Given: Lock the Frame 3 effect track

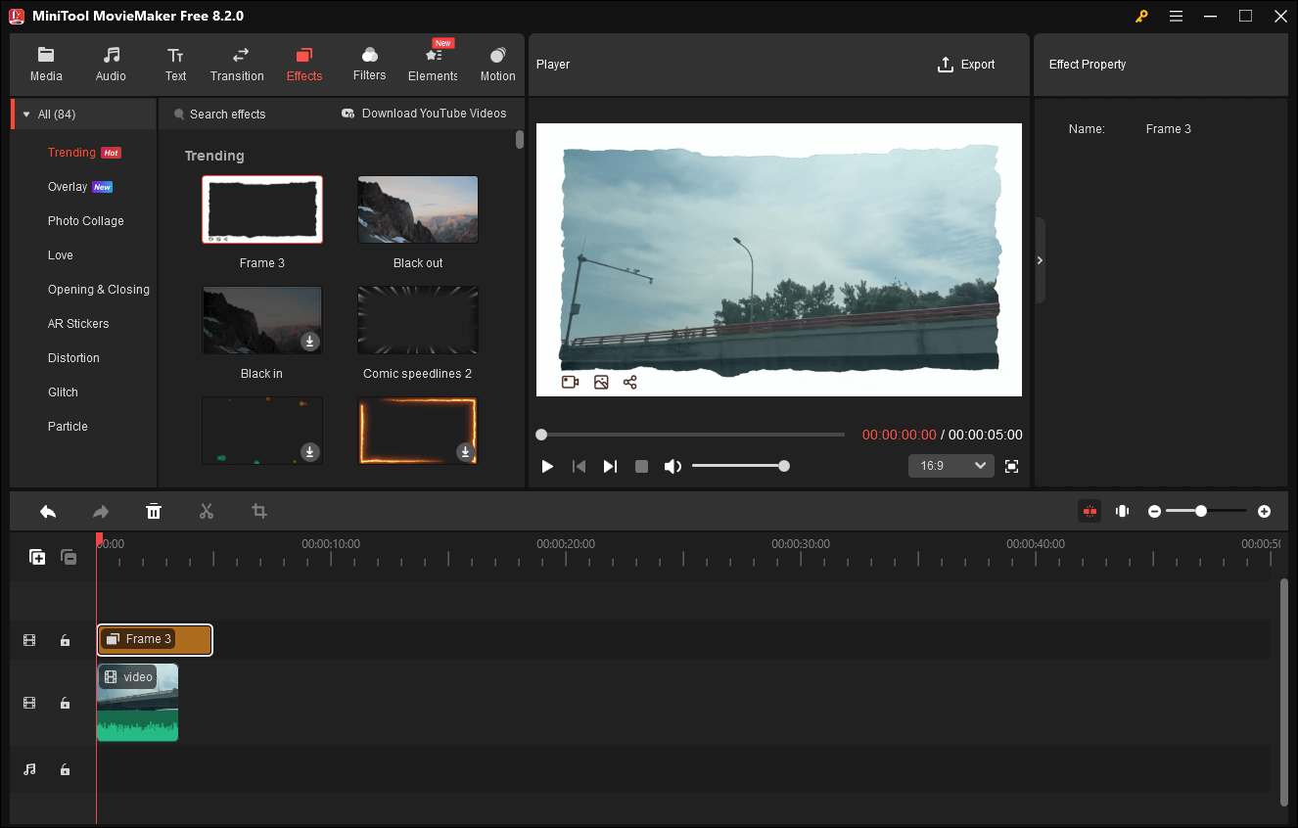Looking at the screenshot, I should pos(65,641).
